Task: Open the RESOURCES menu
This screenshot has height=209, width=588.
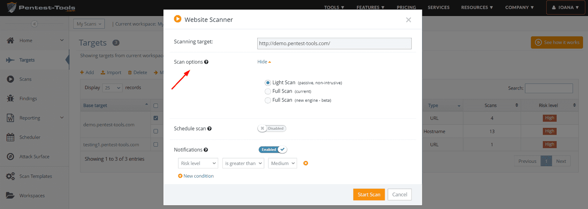Action: click(x=477, y=7)
